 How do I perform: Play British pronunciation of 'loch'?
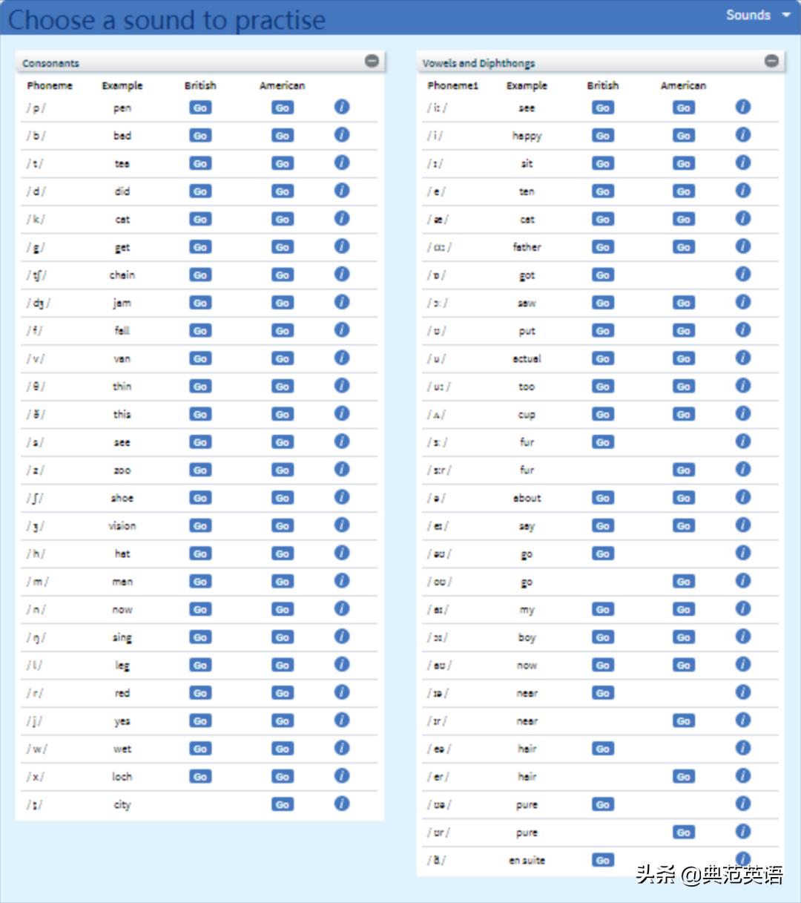[200, 776]
